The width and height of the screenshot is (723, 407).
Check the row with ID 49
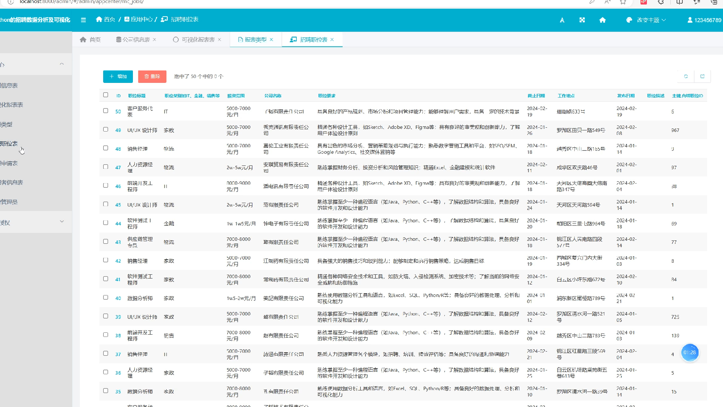(x=106, y=129)
